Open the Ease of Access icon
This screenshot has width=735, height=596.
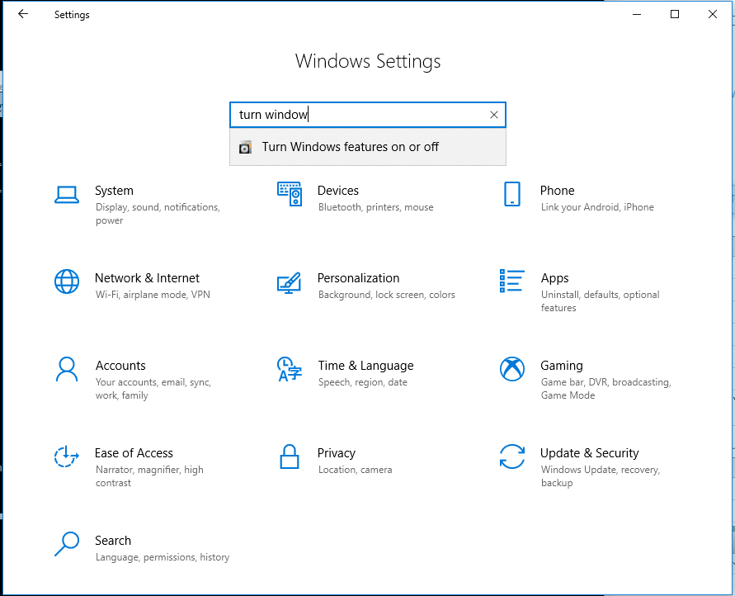[x=66, y=456]
